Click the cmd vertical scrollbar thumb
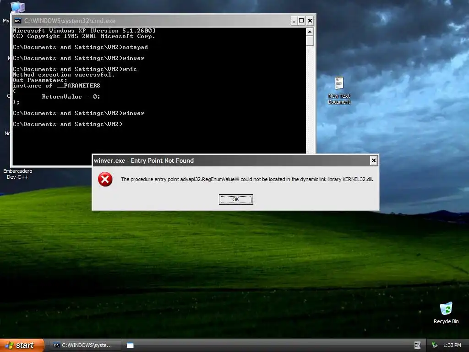 pyautogui.click(x=310, y=40)
